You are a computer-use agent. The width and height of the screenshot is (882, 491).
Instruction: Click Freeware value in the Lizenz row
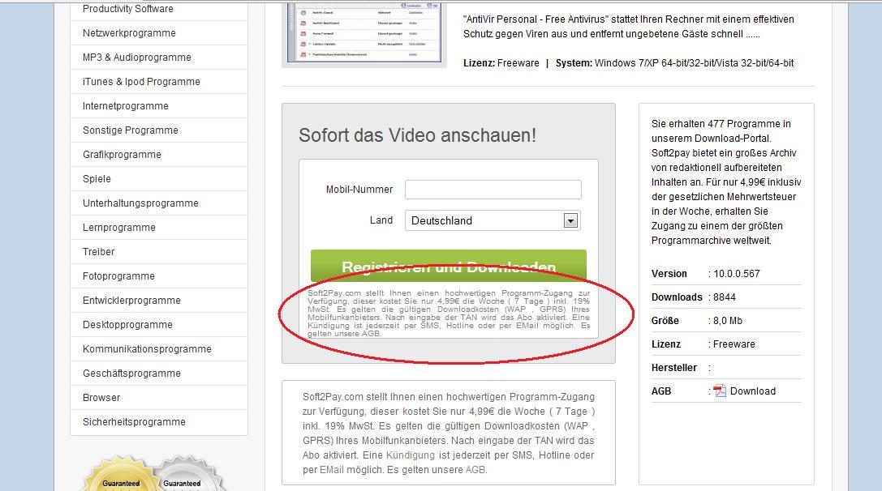click(x=734, y=344)
